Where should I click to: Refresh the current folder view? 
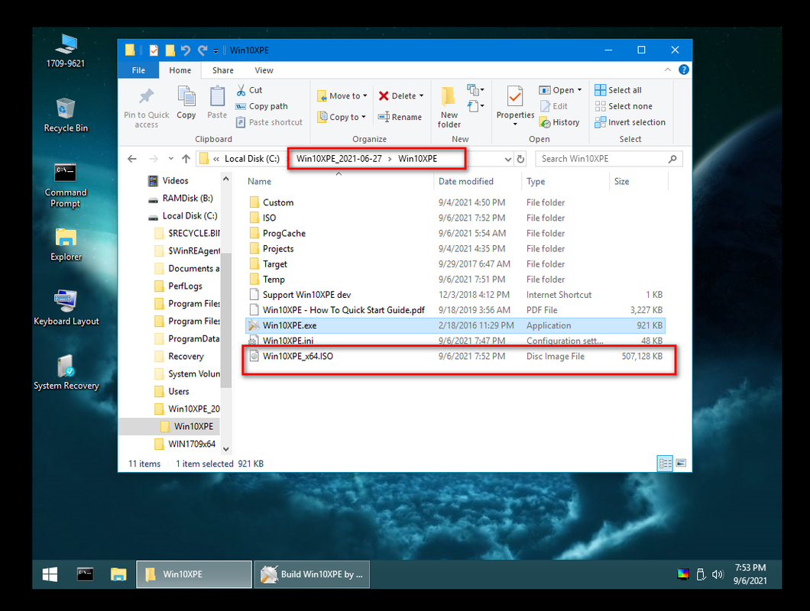tap(520, 159)
